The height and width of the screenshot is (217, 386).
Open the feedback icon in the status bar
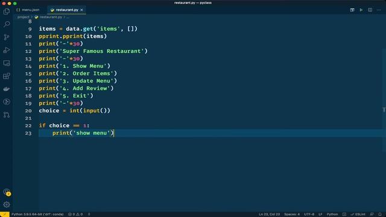point(372,215)
